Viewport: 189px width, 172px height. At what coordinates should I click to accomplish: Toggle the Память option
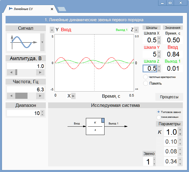[146, 83]
